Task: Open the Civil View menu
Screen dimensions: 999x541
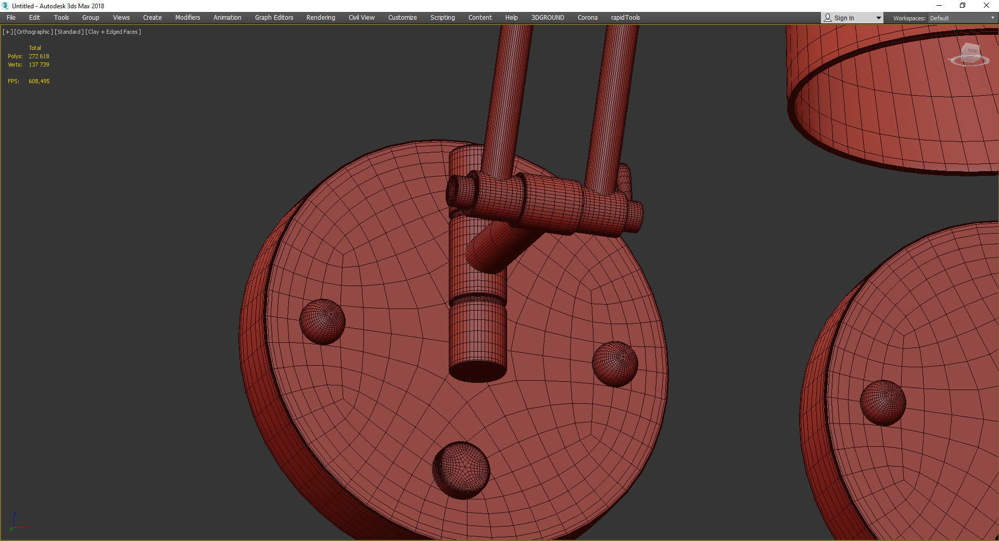Action: click(362, 18)
